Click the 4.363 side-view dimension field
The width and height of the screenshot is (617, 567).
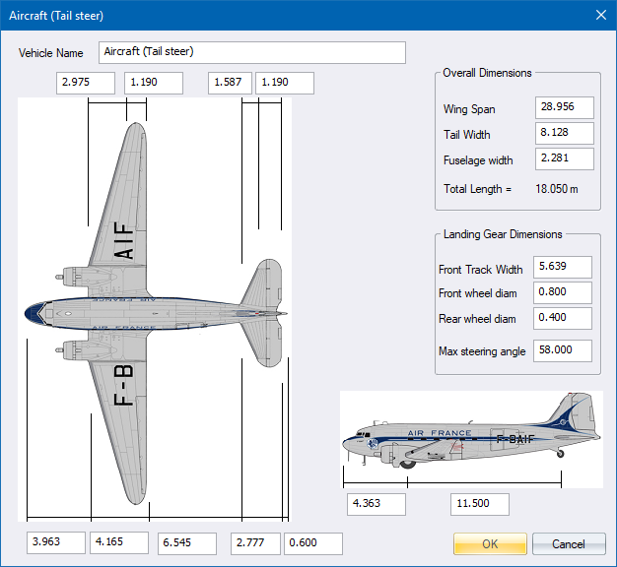click(x=377, y=504)
